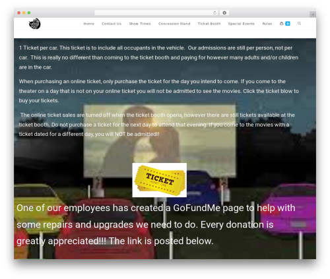Open the search magnifier icon

(299, 23)
